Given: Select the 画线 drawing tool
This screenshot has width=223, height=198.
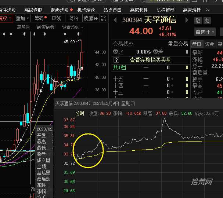Looking at the screenshot, I should click(56, 18).
